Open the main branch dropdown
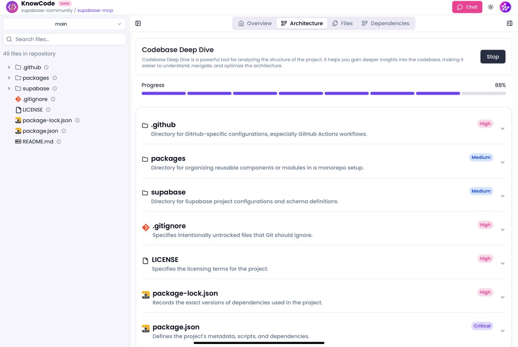 tap(65, 24)
